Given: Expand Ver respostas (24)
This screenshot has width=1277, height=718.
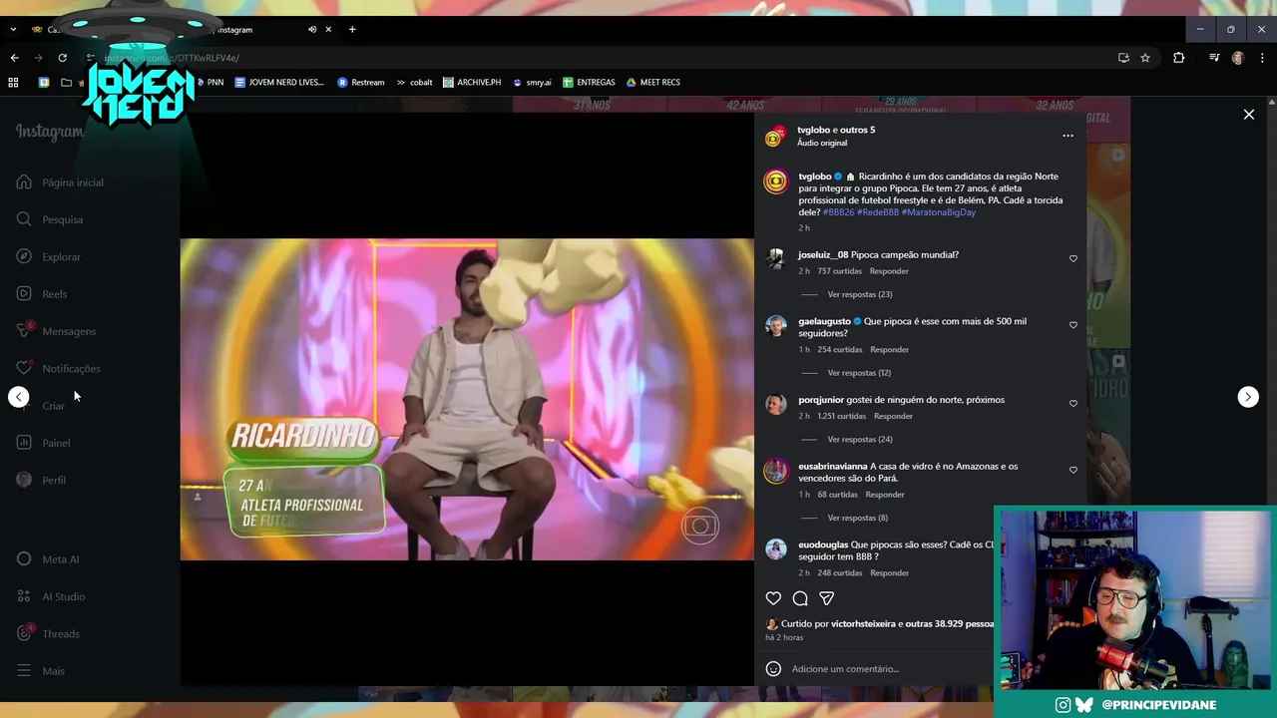Looking at the screenshot, I should click(860, 439).
